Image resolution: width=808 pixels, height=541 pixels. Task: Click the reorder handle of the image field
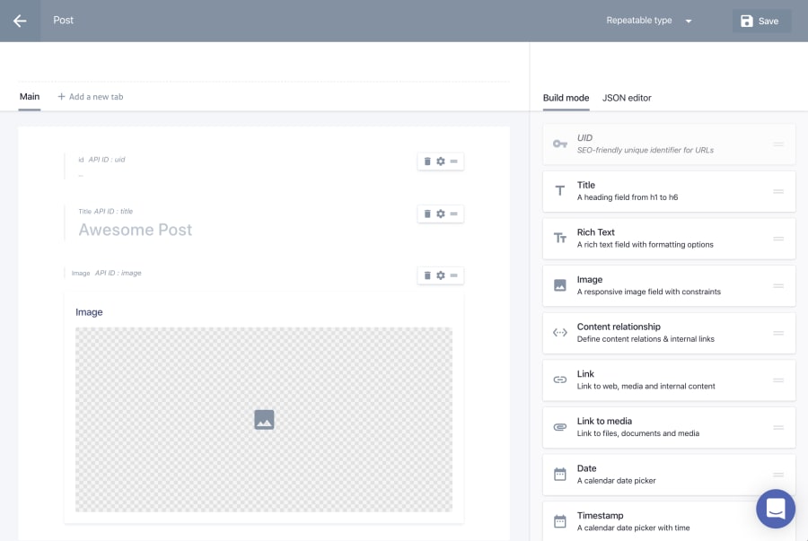pyautogui.click(x=454, y=275)
